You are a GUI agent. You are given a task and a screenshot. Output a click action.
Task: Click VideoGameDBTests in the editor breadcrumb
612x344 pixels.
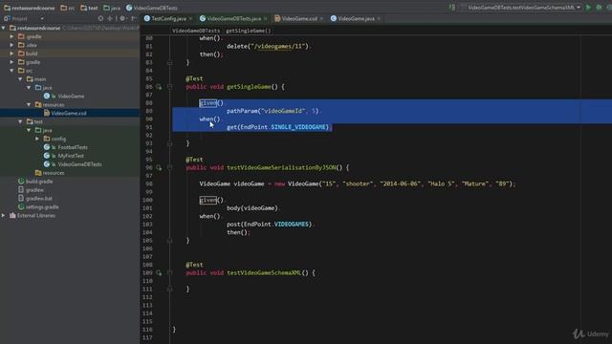196,31
